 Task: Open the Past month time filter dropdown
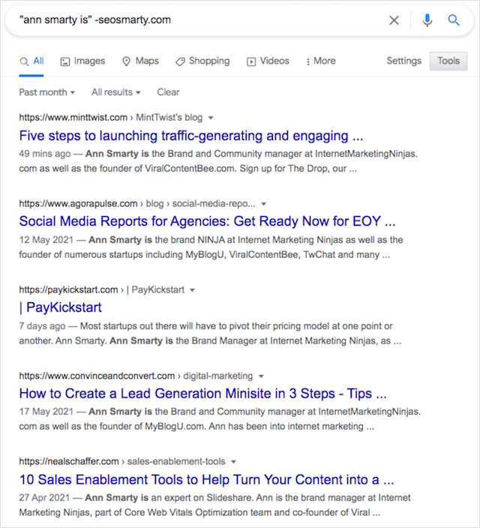(47, 92)
